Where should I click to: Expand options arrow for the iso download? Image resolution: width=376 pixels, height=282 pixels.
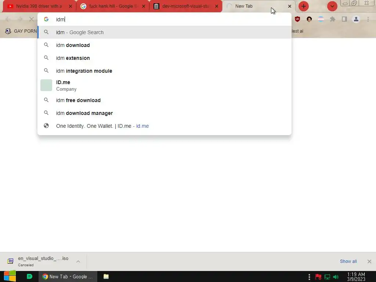pos(78,261)
